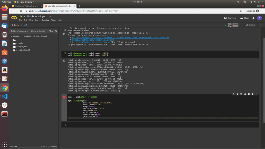This screenshot has height=149, width=265.
Task: Select the Files tab
Action: (x=51, y=31)
